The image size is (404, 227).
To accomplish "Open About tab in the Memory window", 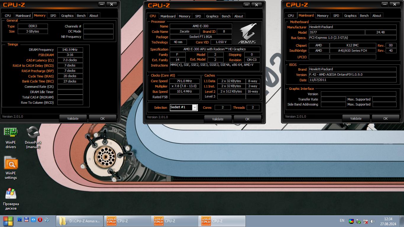I will pos(94,16).
